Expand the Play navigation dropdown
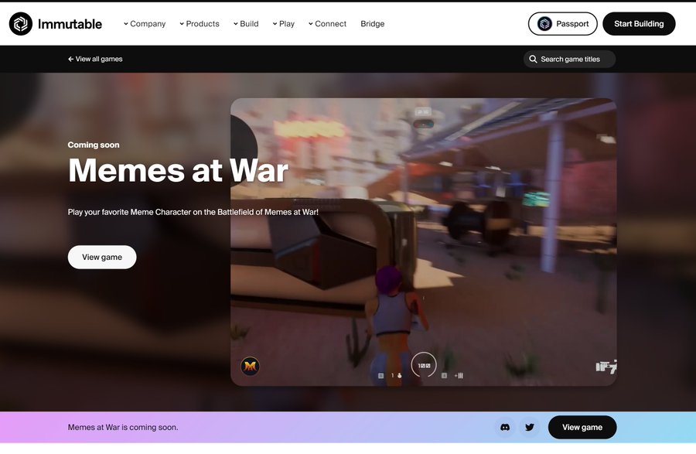Viewport: 696px width, 454px height. 286,23
